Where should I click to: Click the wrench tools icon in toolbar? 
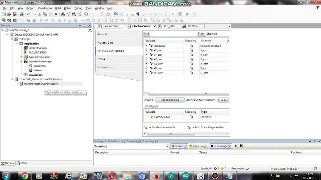point(138,14)
